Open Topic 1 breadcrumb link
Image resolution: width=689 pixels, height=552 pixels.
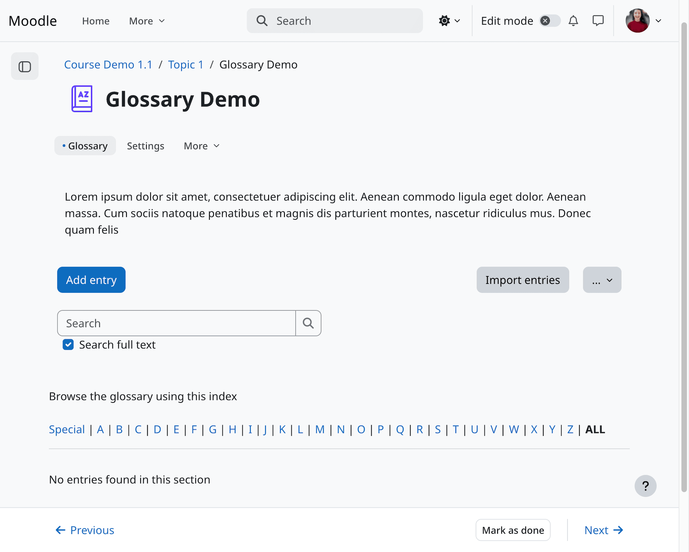(x=186, y=64)
